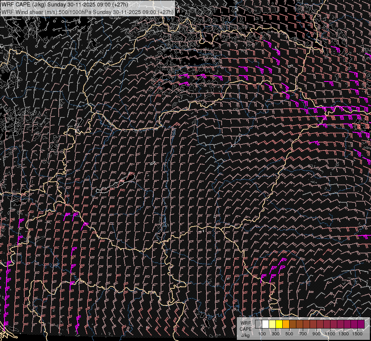Select the 700 legend value label
This screenshot has height=341, width=371.
point(303,334)
